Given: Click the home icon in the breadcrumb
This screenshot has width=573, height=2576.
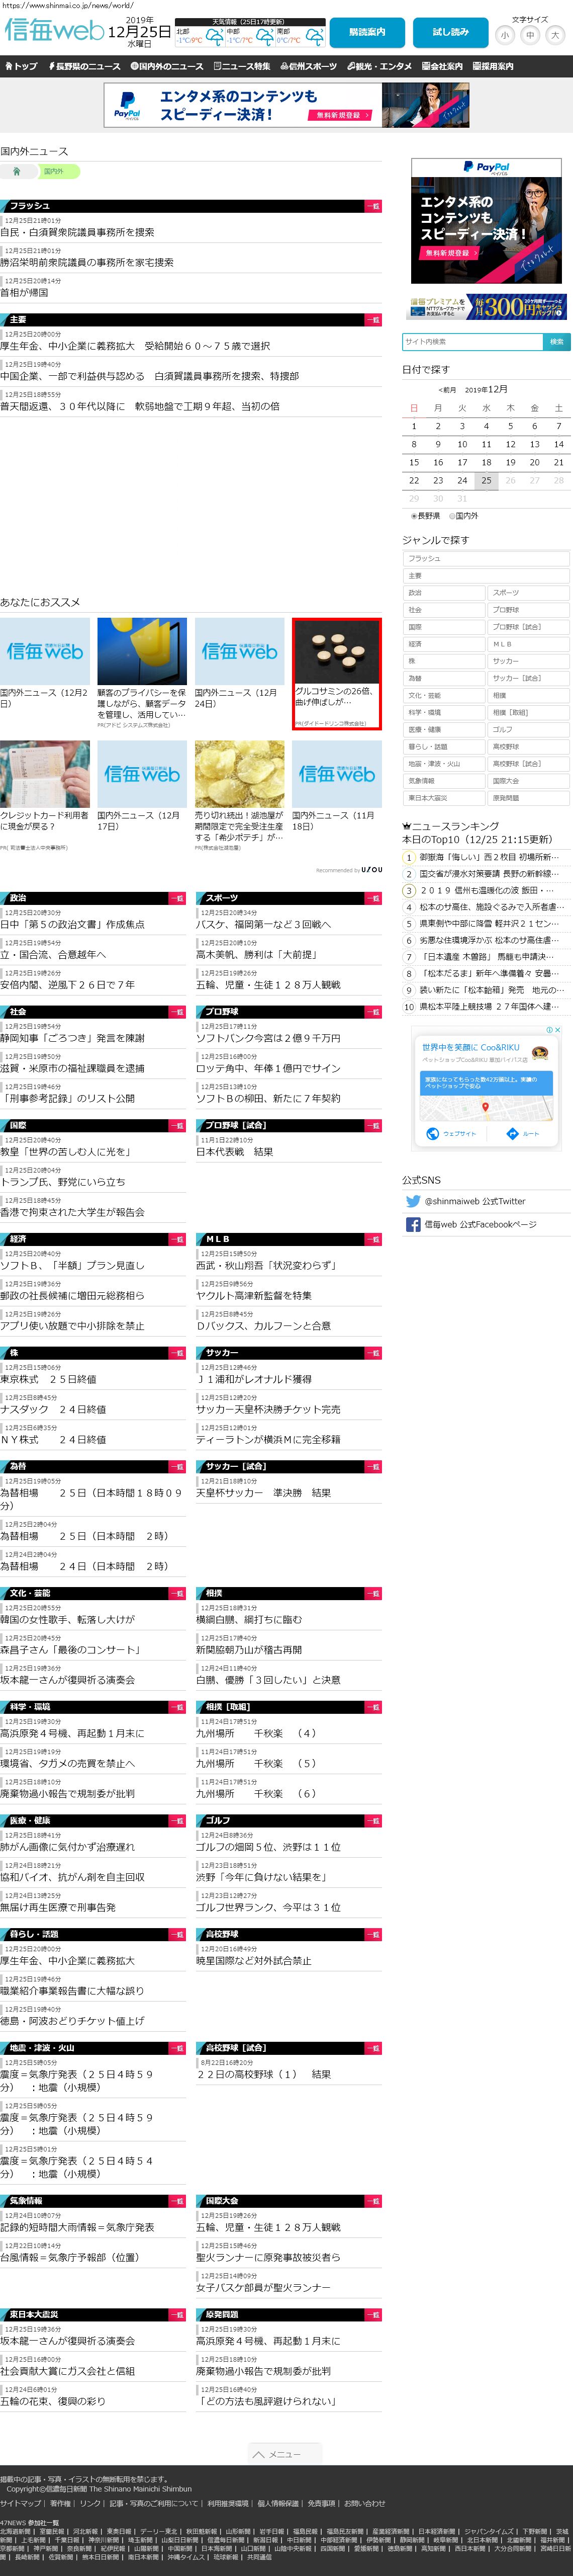Looking at the screenshot, I should [16, 171].
